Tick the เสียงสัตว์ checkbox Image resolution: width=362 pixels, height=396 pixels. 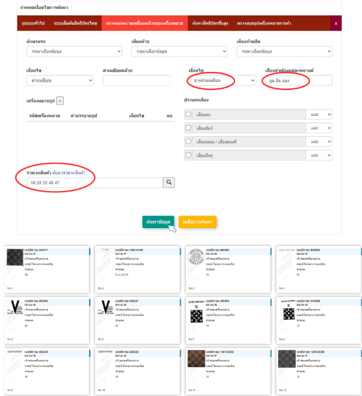(x=188, y=128)
